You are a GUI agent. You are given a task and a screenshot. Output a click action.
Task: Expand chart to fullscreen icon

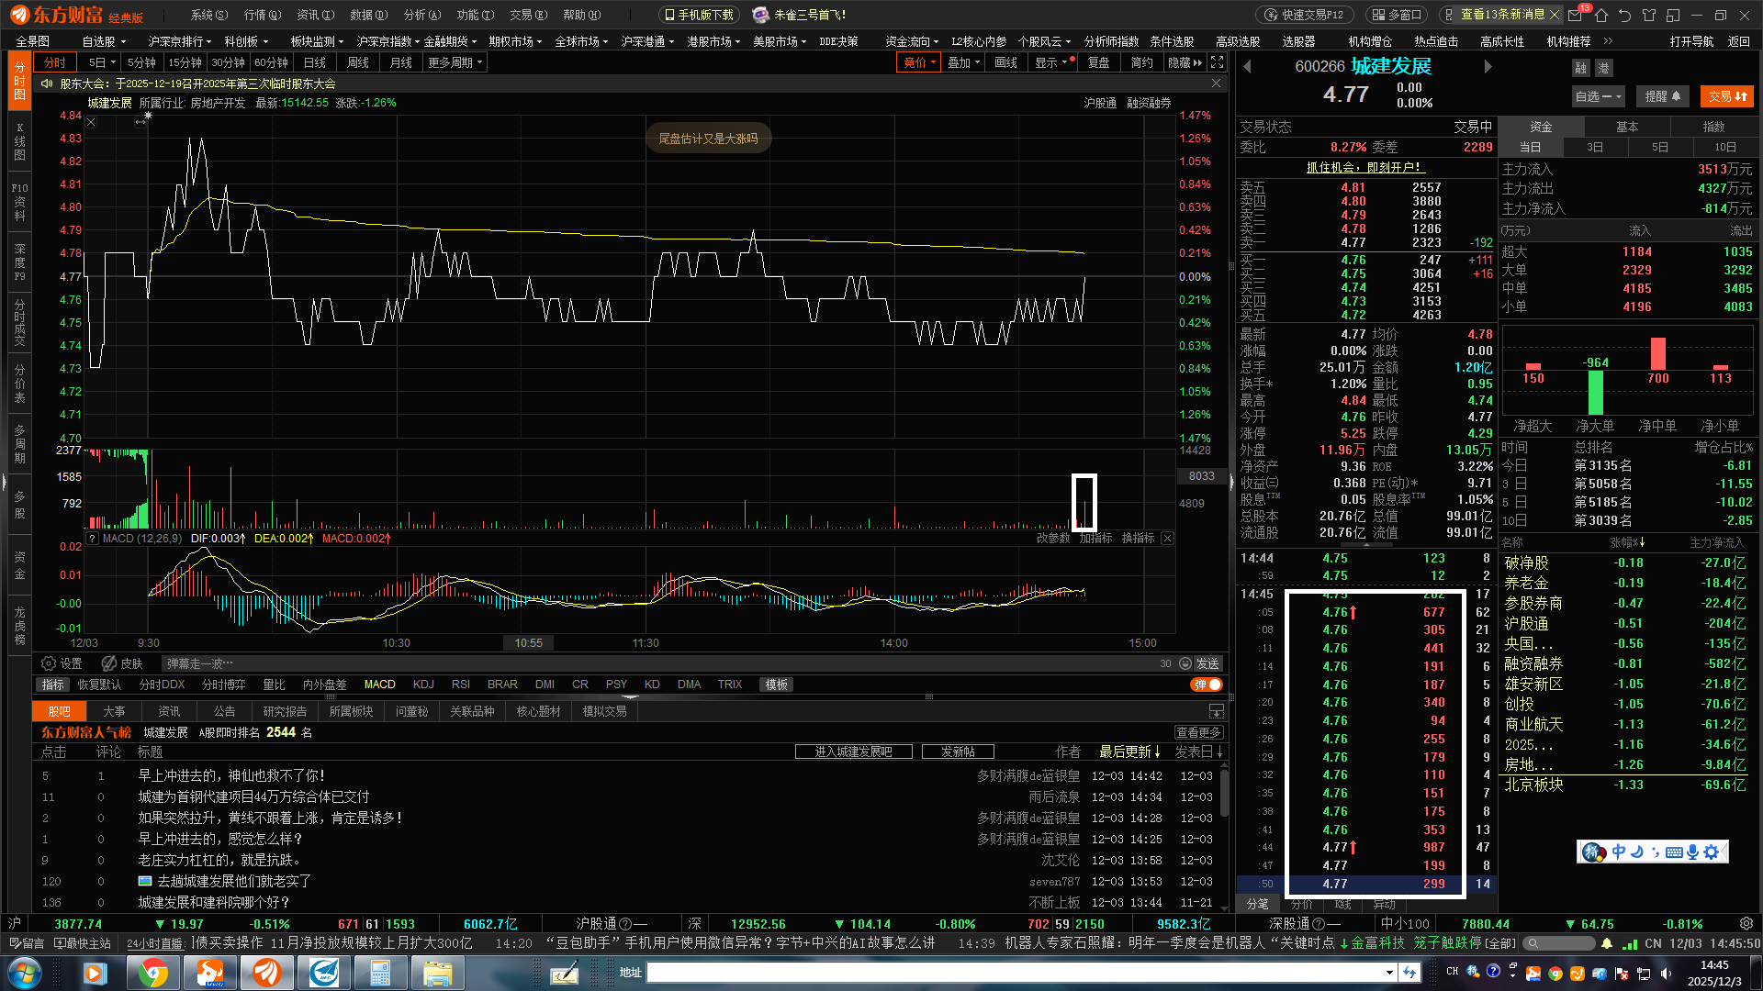click(1217, 62)
